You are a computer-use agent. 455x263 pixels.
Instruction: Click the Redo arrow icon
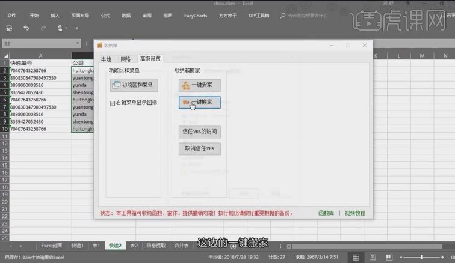43,28
